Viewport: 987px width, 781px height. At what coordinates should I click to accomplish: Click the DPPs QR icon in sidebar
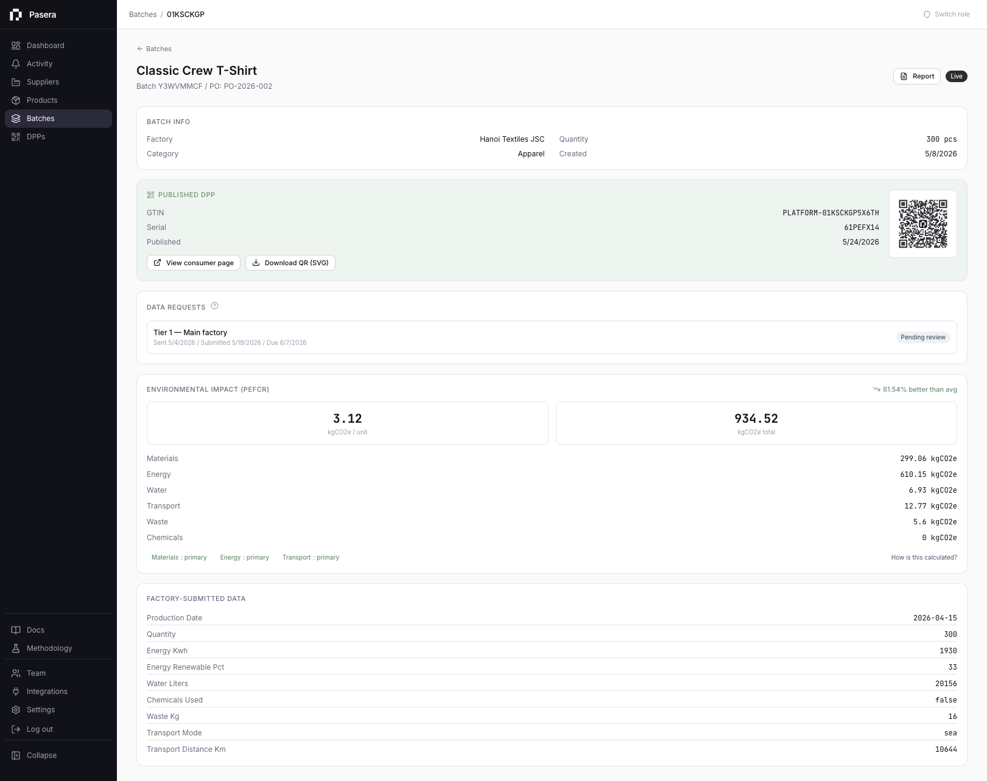(16, 137)
